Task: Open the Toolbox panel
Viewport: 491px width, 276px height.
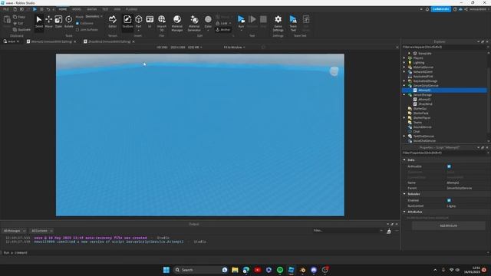Action: coord(127,22)
